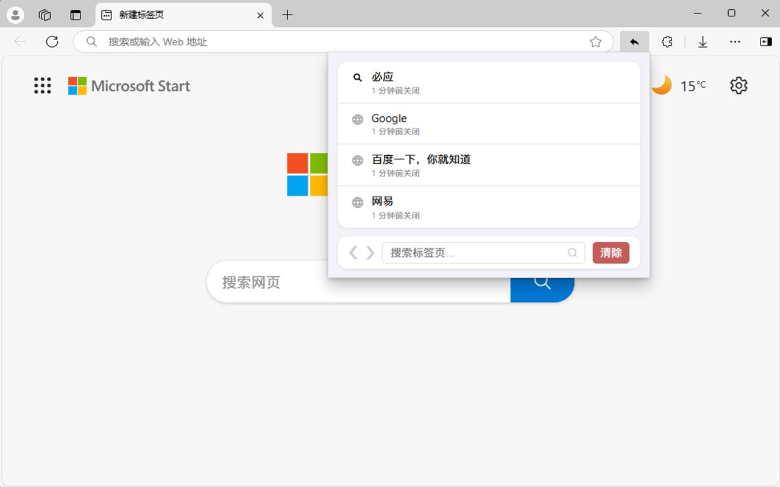
Task: Click the browser back arrow
Action: pyautogui.click(x=20, y=41)
